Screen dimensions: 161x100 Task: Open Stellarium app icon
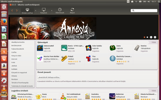click(x=112, y=96)
